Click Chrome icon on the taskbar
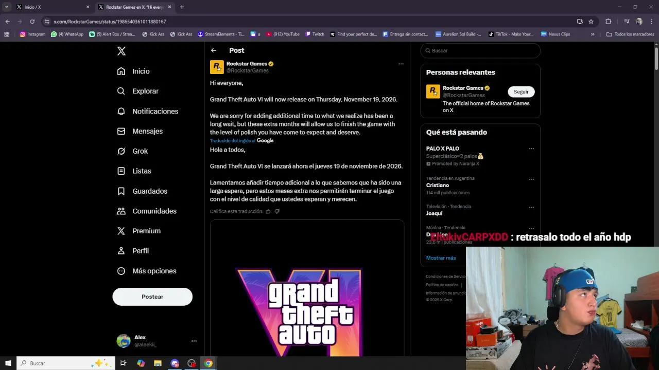 tap(208, 363)
